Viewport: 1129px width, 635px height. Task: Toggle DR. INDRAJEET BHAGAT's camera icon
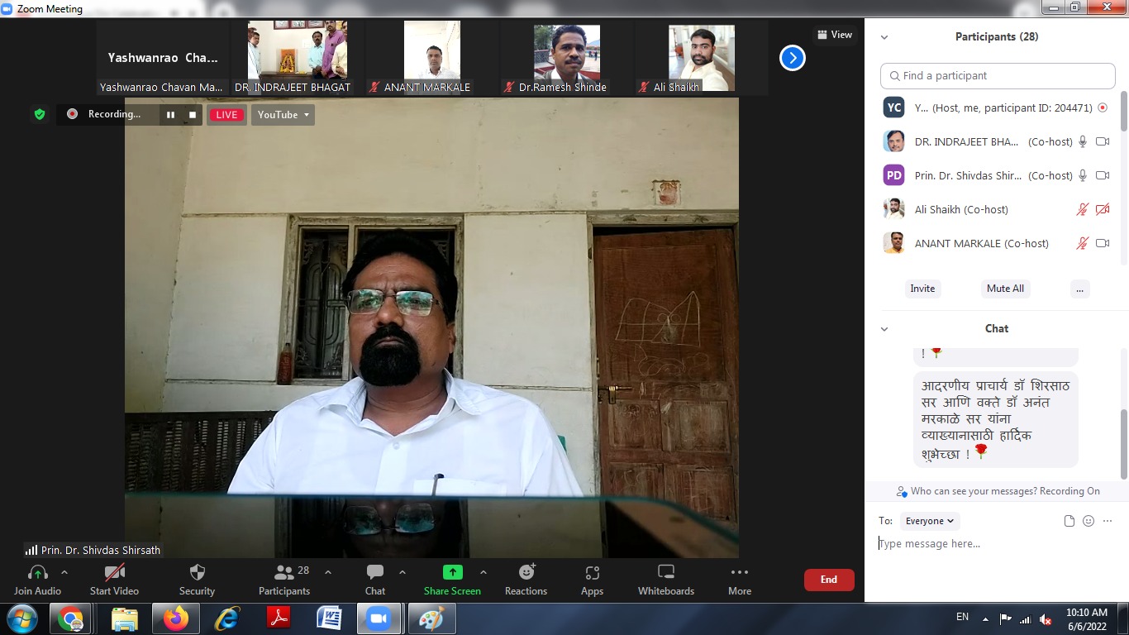1103,142
